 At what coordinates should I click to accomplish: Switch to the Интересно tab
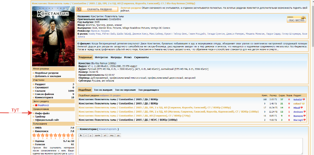[x=101, y=57]
